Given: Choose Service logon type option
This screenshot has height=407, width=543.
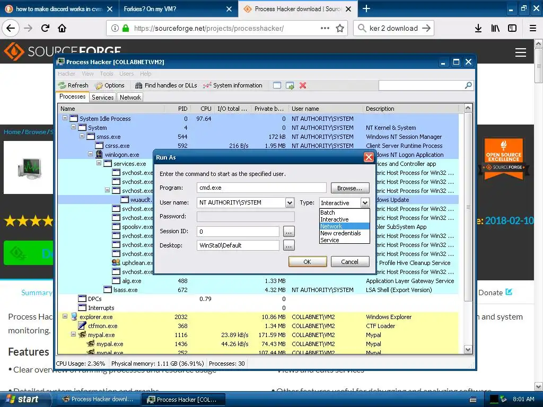Looking at the screenshot, I should [x=345, y=240].
